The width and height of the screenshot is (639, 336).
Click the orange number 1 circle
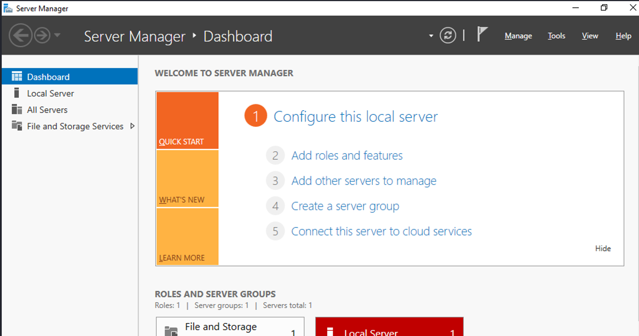tap(256, 116)
